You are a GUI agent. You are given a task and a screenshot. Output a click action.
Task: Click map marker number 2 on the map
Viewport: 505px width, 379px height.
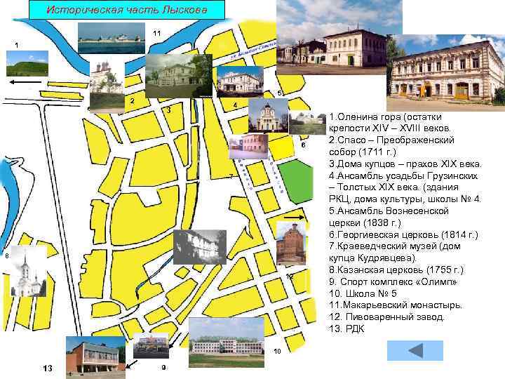click(x=132, y=101)
